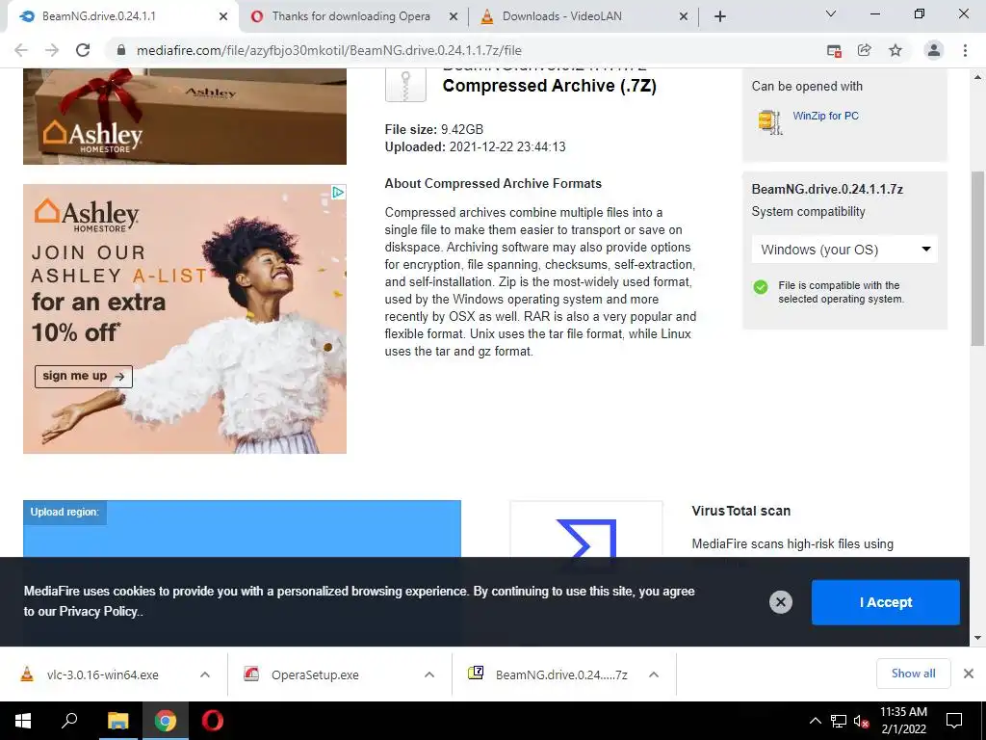Open the blocked pop-up indicator icon
Screen dimensions: 986x740
coord(834,51)
